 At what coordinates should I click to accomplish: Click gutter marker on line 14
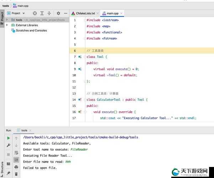[x=80, y=100]
